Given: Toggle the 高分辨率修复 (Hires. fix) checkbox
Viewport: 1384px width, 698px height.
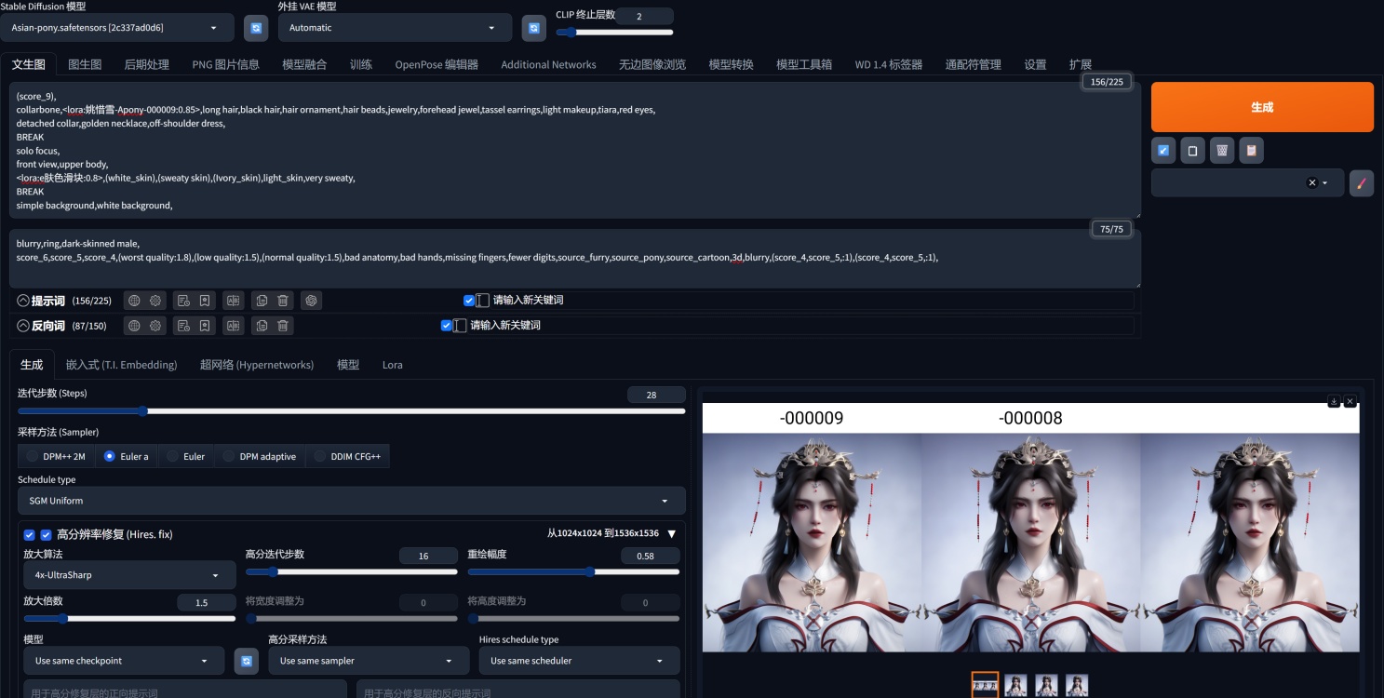Looking at the screenshot, I should tap(46, 535).
